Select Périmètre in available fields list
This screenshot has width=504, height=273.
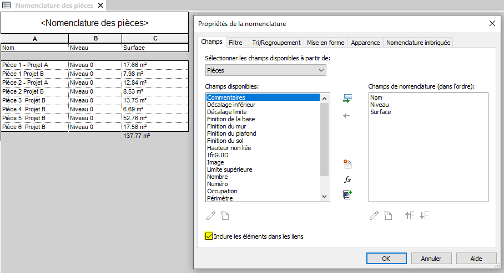220,198
